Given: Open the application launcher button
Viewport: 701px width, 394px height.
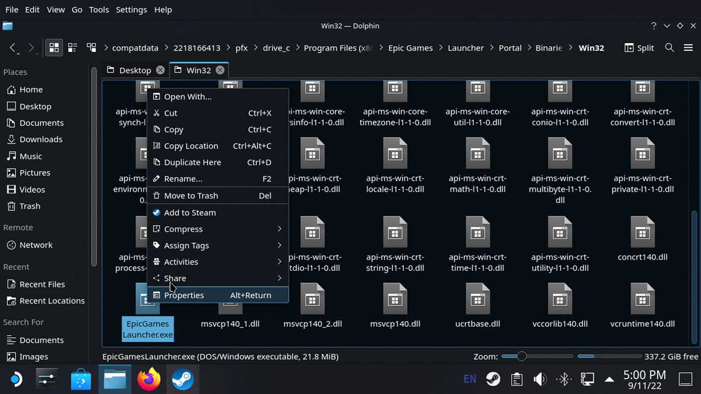Looking at the screenshot, I should coord(15,379).
